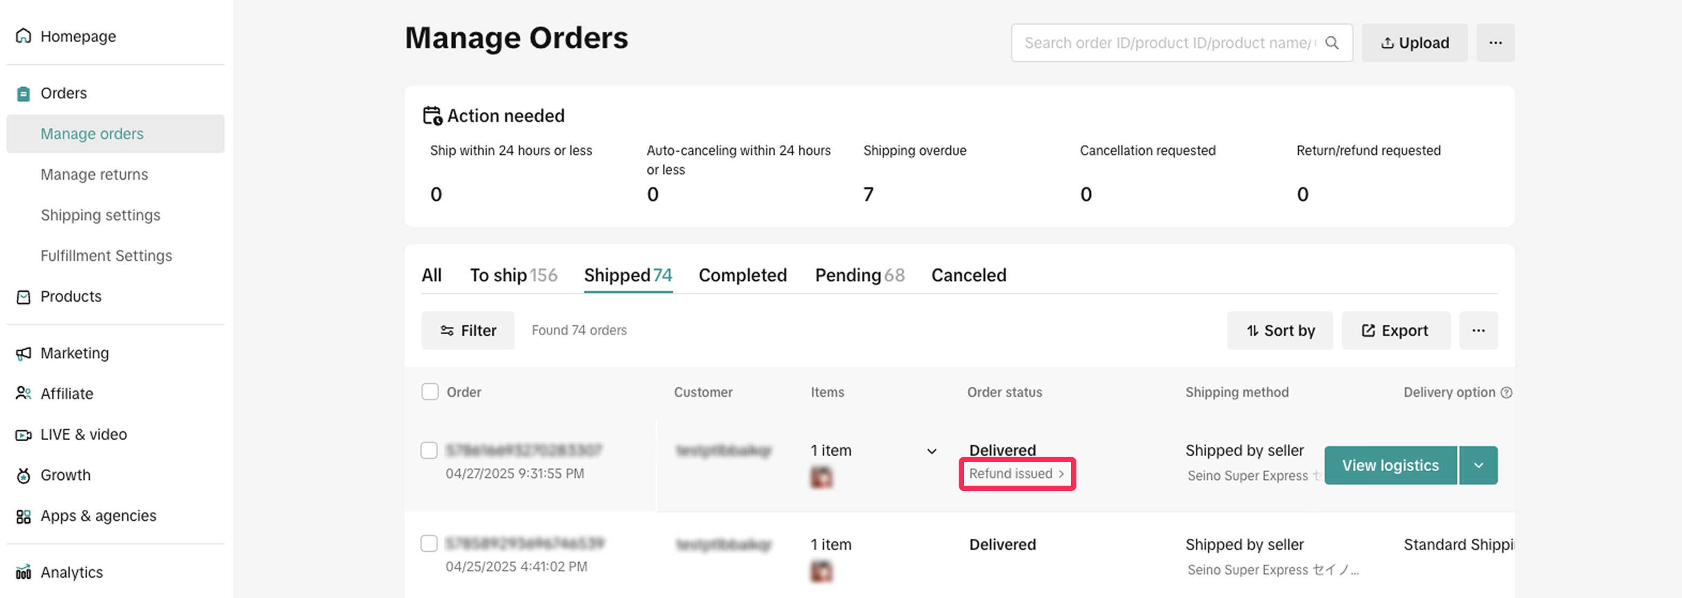Click the Analytics chart icon
This screenshot has width=1682, height=598.
coord(24,572)
